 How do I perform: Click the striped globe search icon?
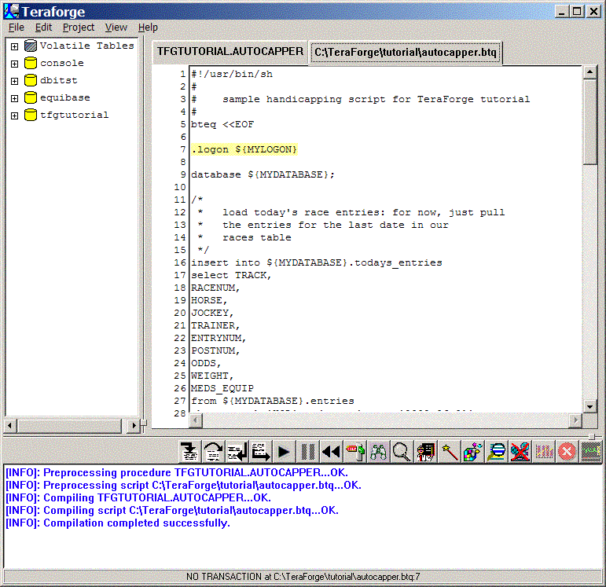tap(497, 451)
